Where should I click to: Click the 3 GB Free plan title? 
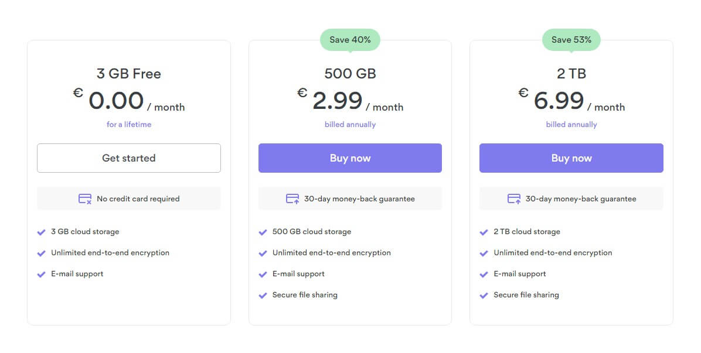coord(129,74)
